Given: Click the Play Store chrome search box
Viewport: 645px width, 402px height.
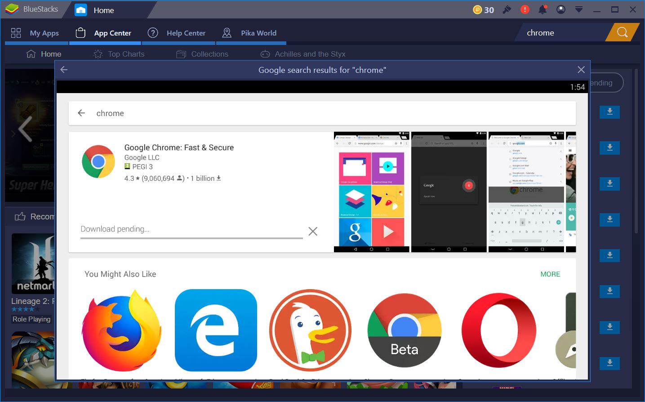Looking at the screenshot, I should [322, 113].
